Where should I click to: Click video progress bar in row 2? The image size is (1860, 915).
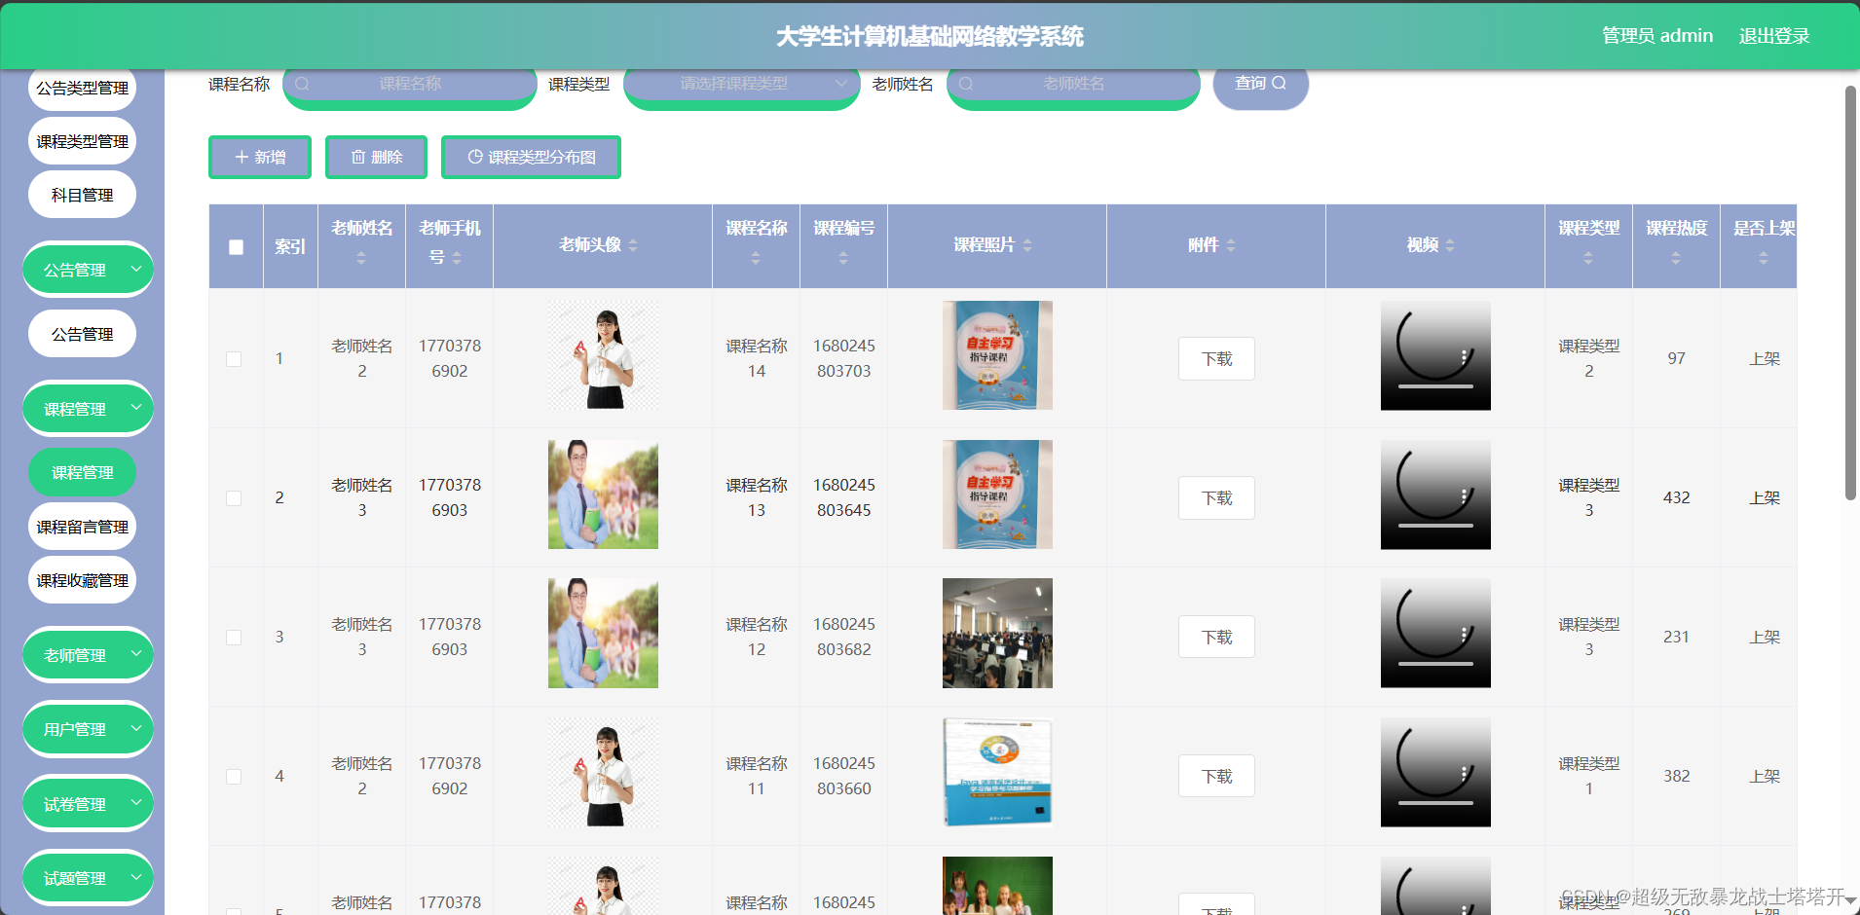point(1435,526)
